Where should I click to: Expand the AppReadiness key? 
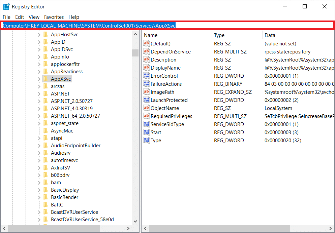[x=39, y=72]
